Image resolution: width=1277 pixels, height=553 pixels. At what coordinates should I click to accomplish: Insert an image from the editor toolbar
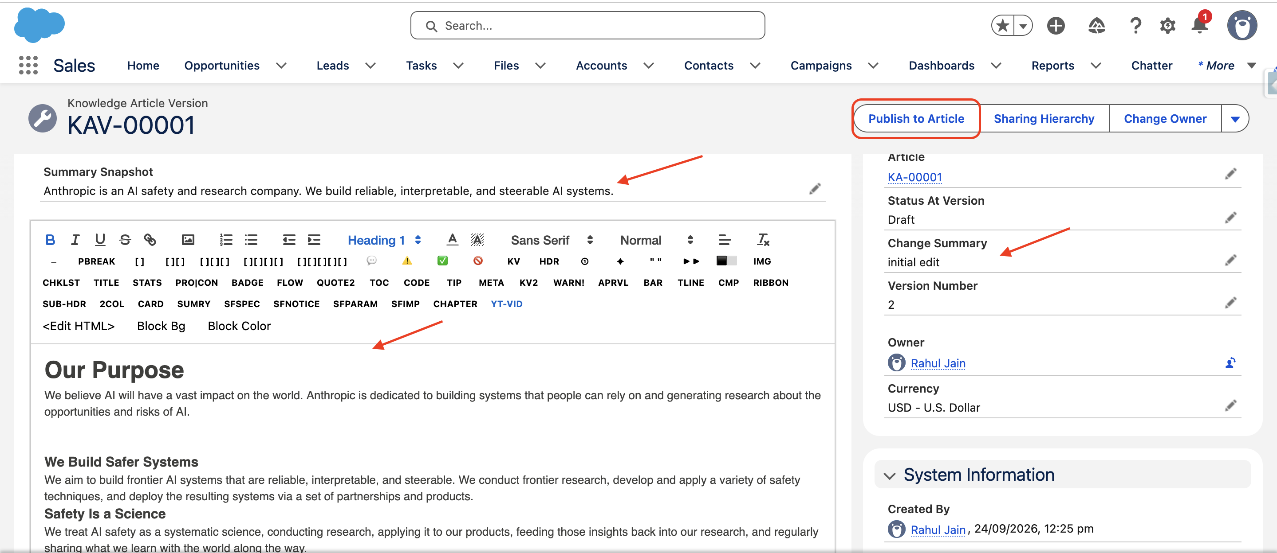(x=188, y=240)
